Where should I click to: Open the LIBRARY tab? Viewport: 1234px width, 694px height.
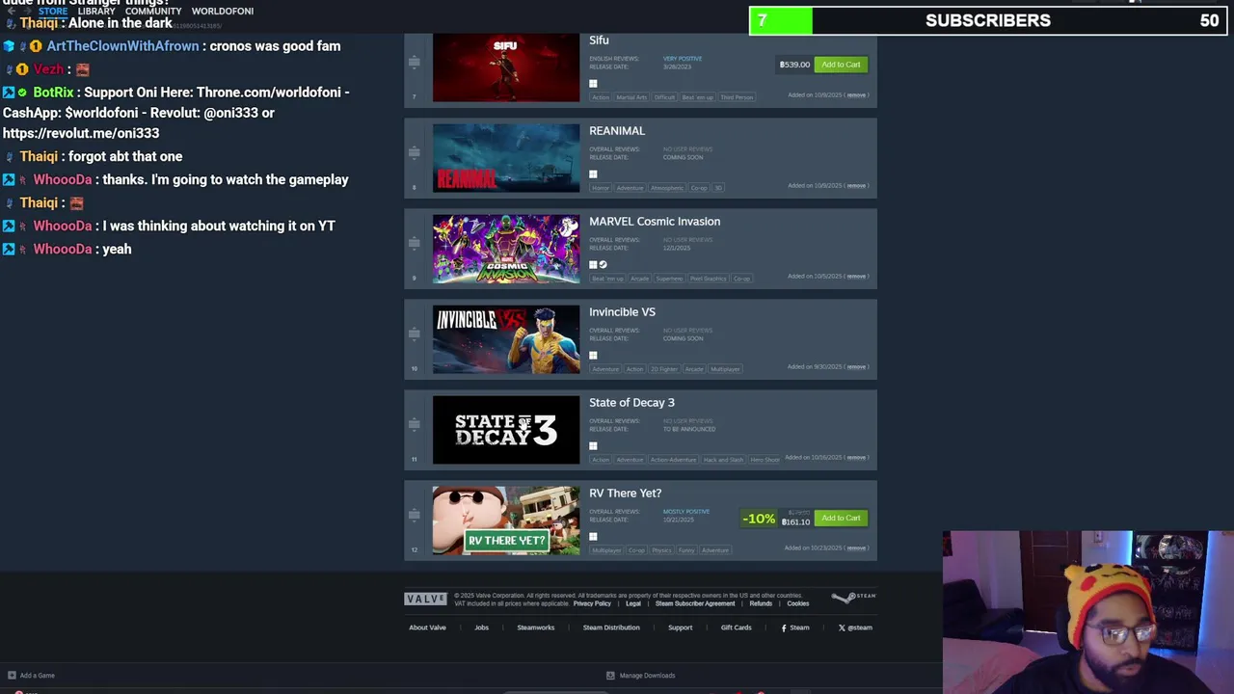[96, 11]
